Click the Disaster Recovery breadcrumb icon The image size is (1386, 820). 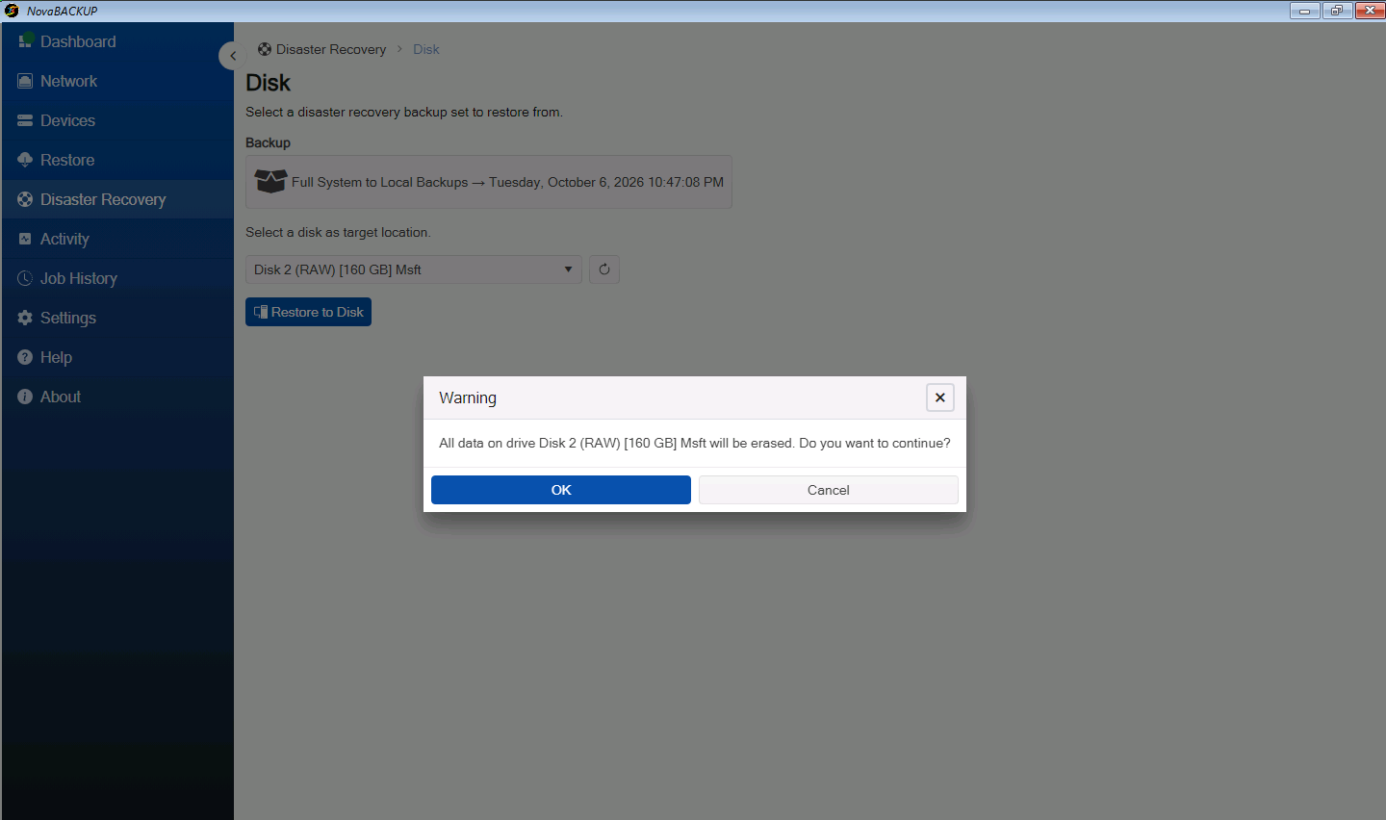pos(265,49)
